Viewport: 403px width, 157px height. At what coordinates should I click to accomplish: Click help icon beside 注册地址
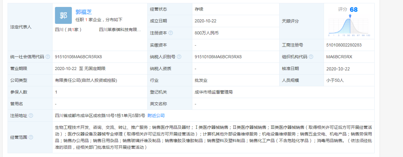(31, 115)
